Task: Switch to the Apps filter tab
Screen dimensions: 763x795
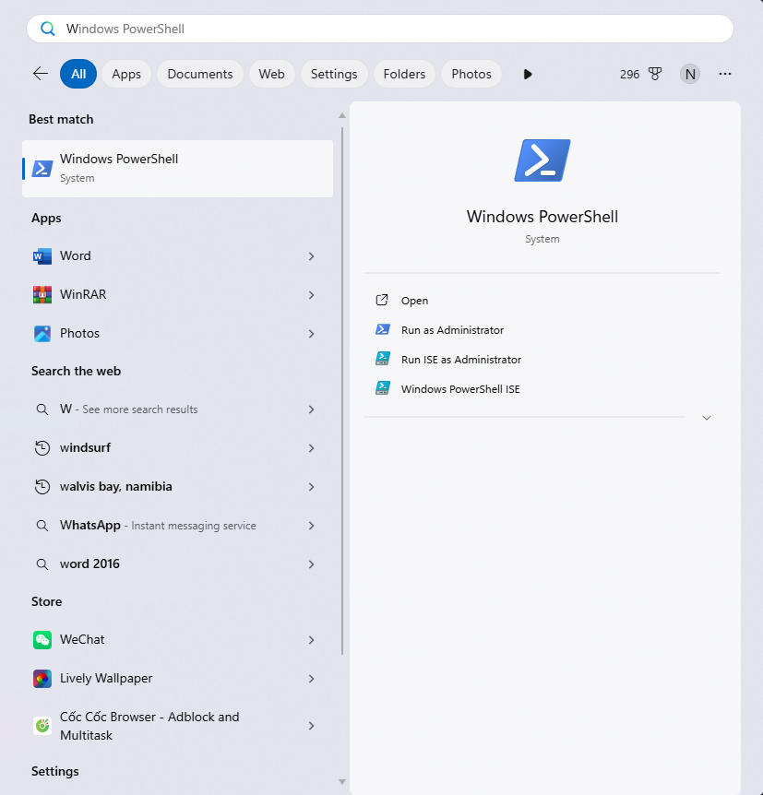Action: click(x=126, y=74)
